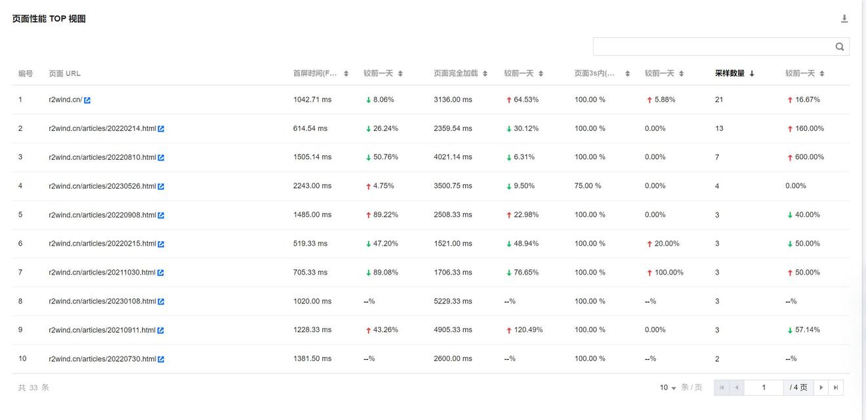Toggle sort on 首屏时间 column
Image resolution: width=866 pixels, height=420 pixels.
tap(346, 73)
